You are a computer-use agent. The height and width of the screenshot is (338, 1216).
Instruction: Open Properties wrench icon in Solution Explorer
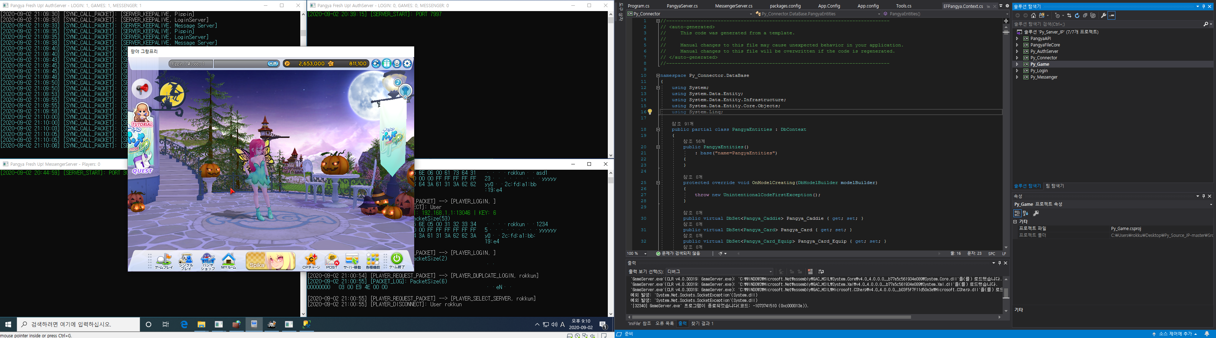[1103, 16]
